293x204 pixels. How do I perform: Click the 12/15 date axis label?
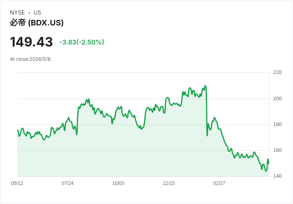click(x=169, y=183)
